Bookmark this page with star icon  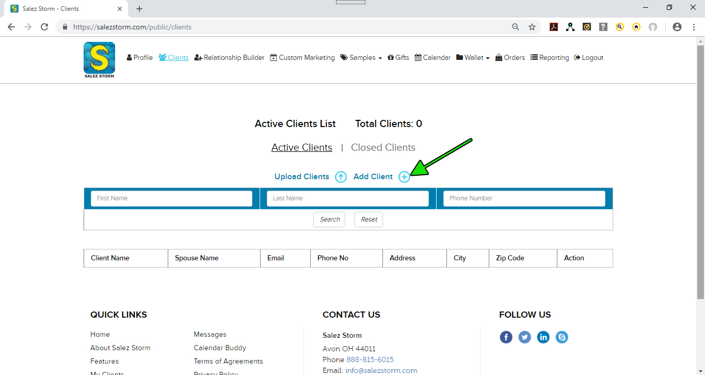(532, 27)
